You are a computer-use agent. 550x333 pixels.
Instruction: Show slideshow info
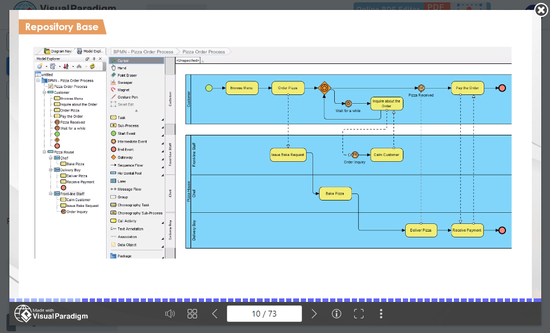coord(337,314)
